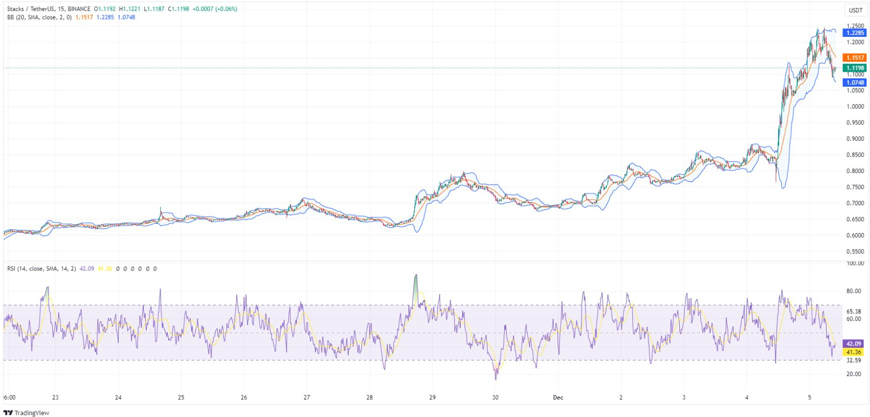This screenshot has width=870, height=417.
Task: Click the 26 date on time axis
Action: click(244, 398)
